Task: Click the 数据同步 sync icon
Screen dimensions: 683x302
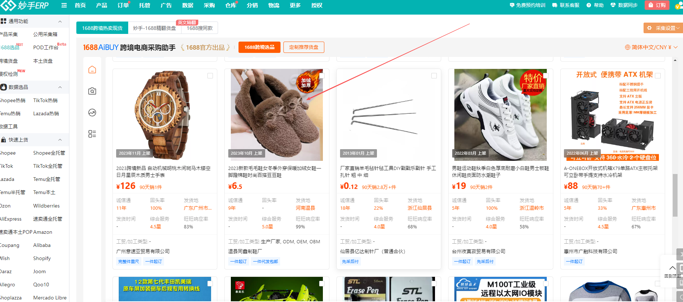Action: click(x=613, y=5)
